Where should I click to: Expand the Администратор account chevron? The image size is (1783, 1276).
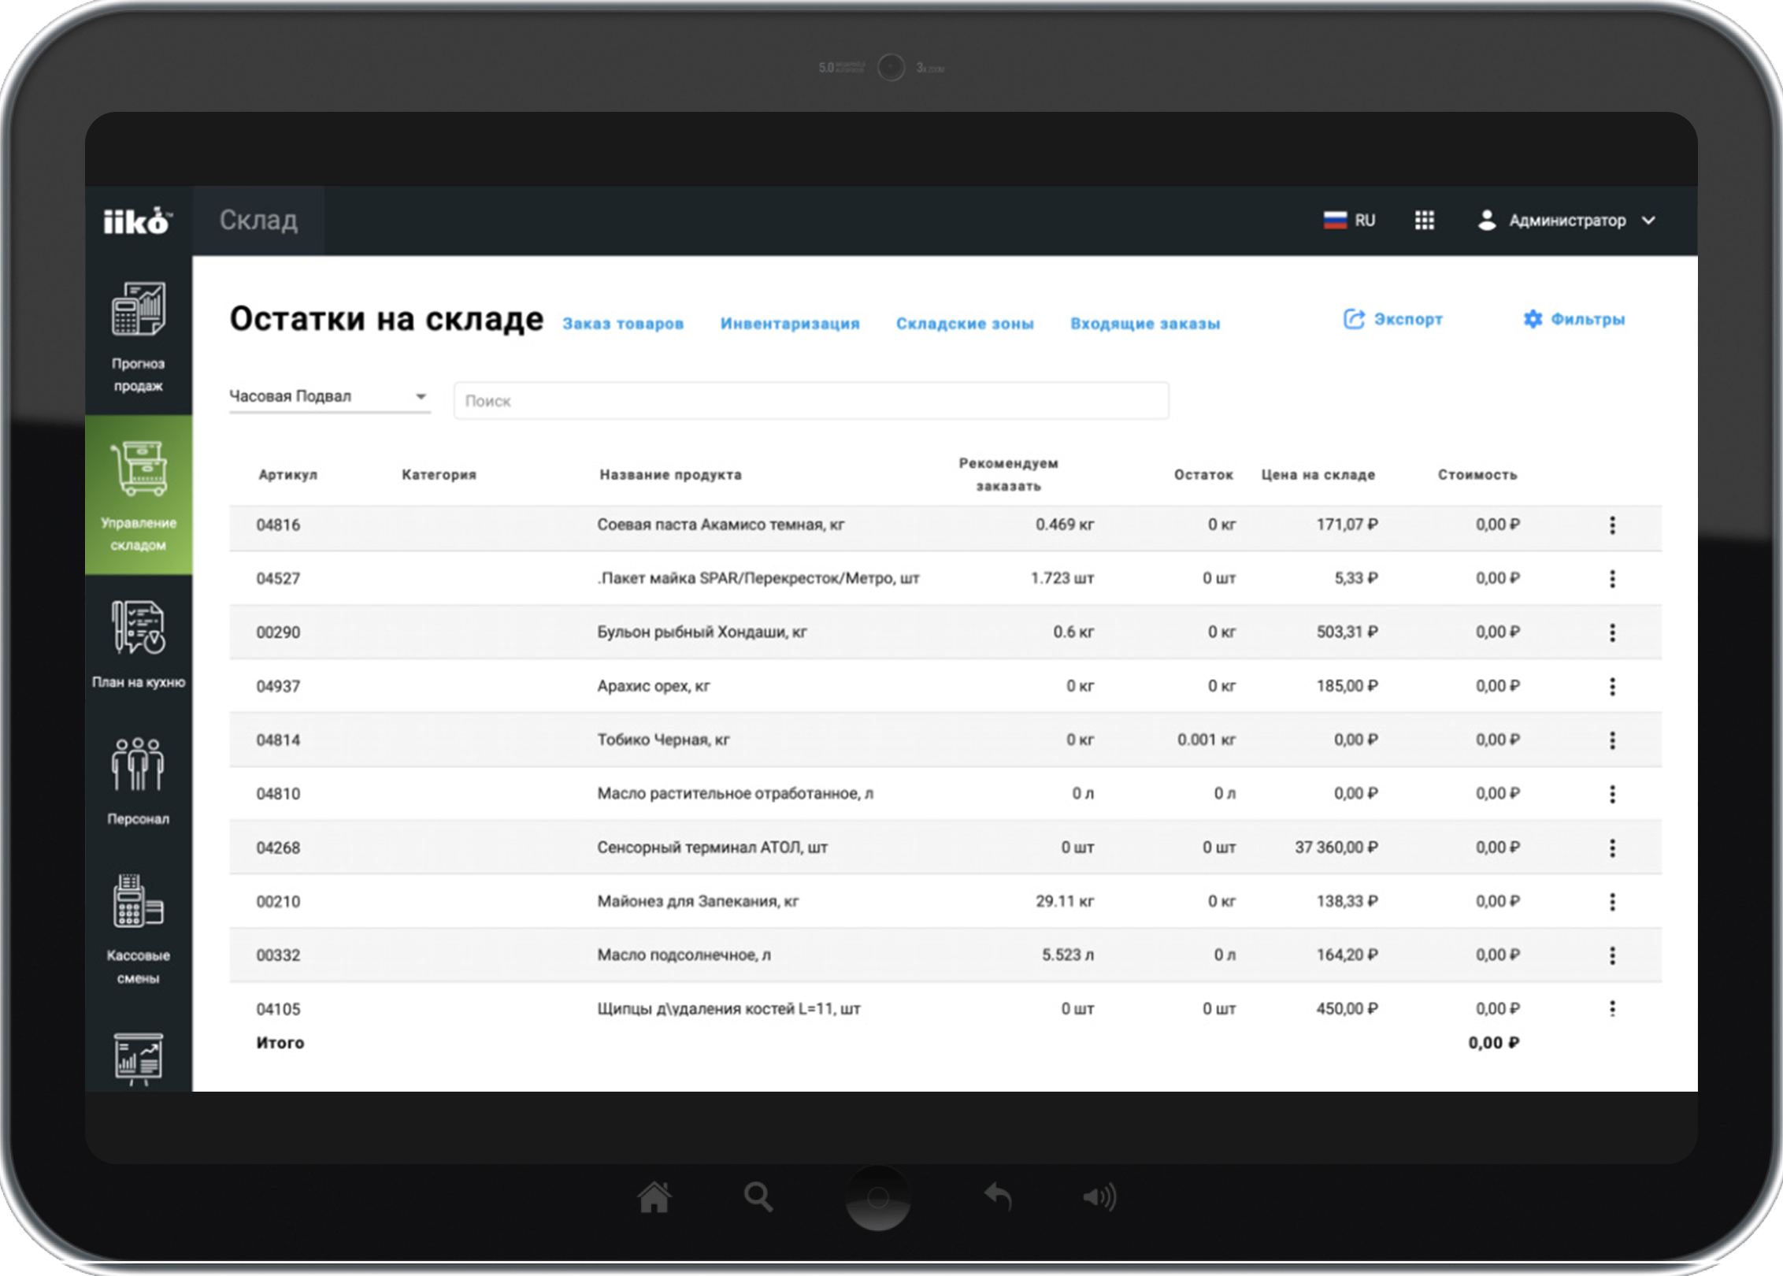coord(1648,221)
